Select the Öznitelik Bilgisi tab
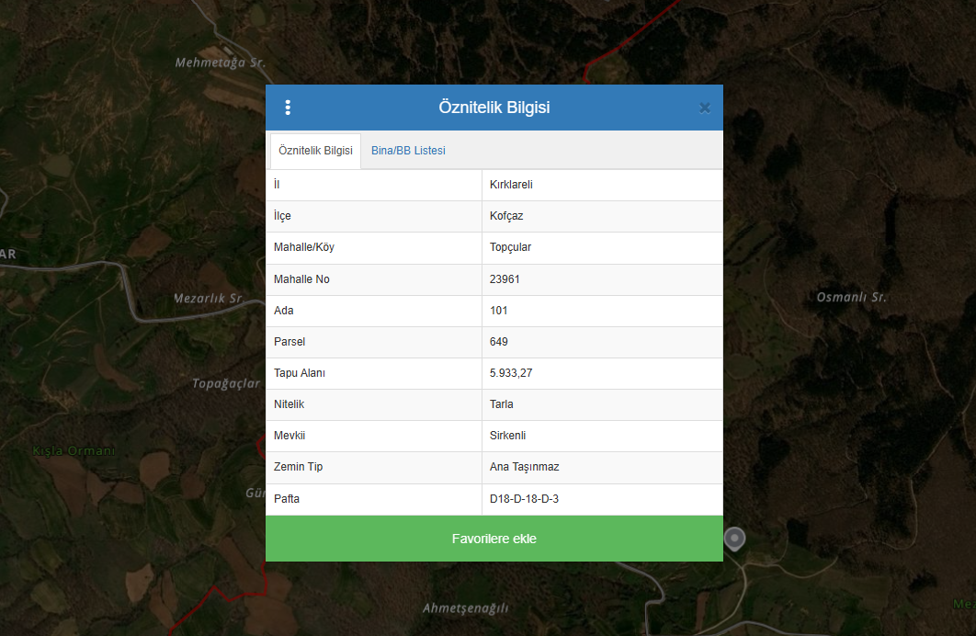Screen dimensions: 976x636 [315, 151]
